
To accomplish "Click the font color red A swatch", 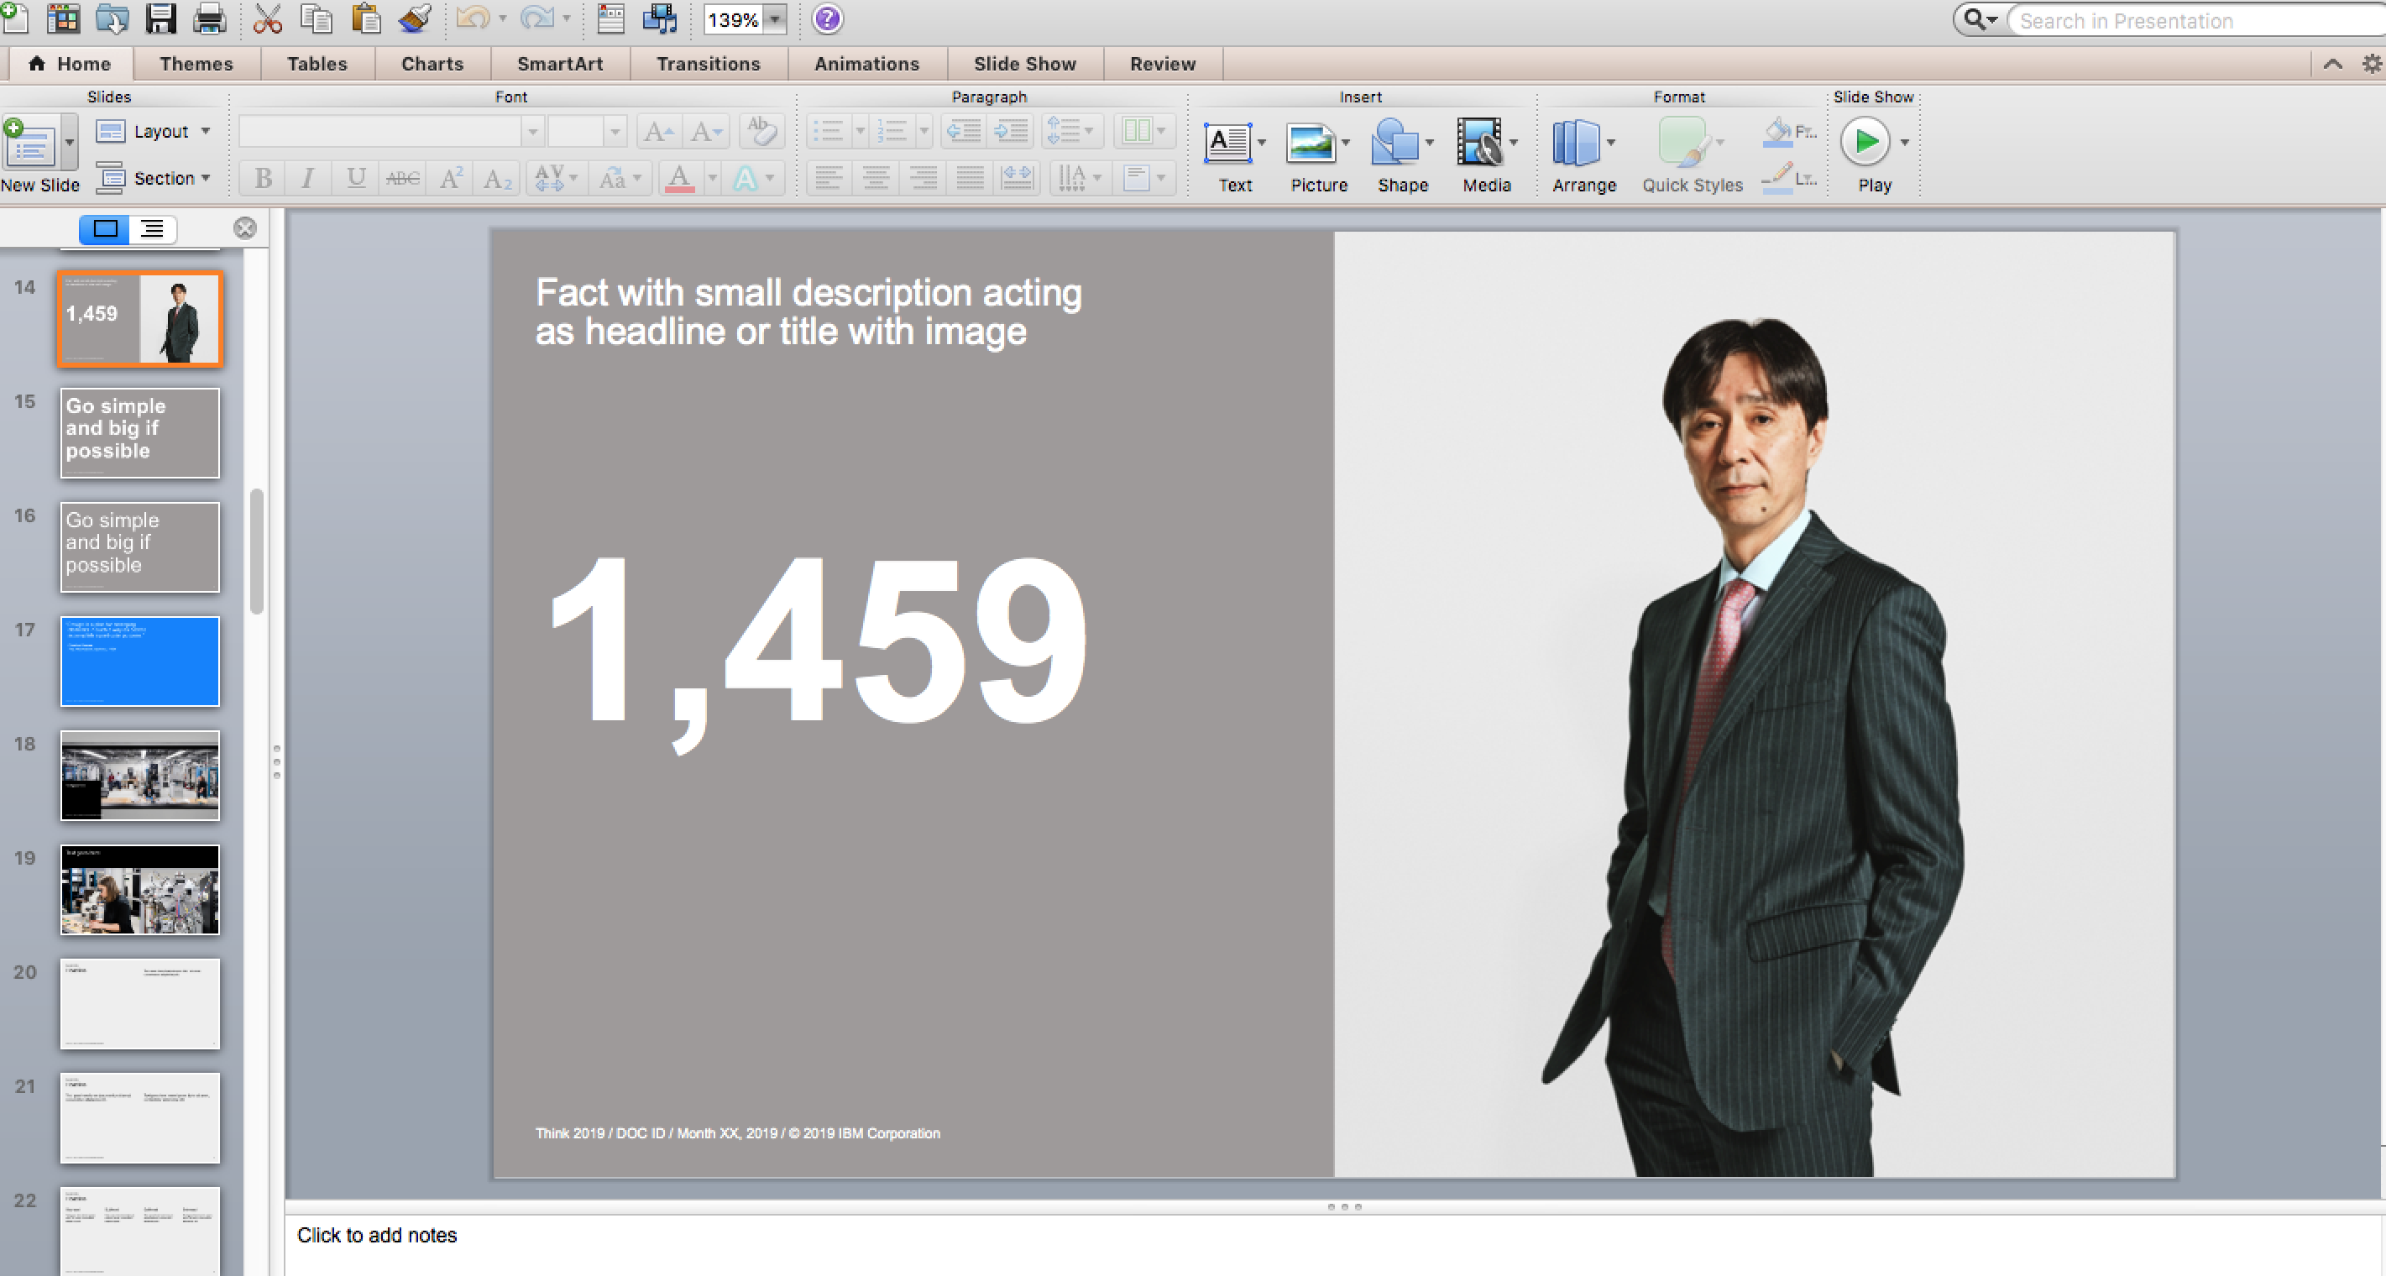I will pyautogui.click(x=680, y=178).
